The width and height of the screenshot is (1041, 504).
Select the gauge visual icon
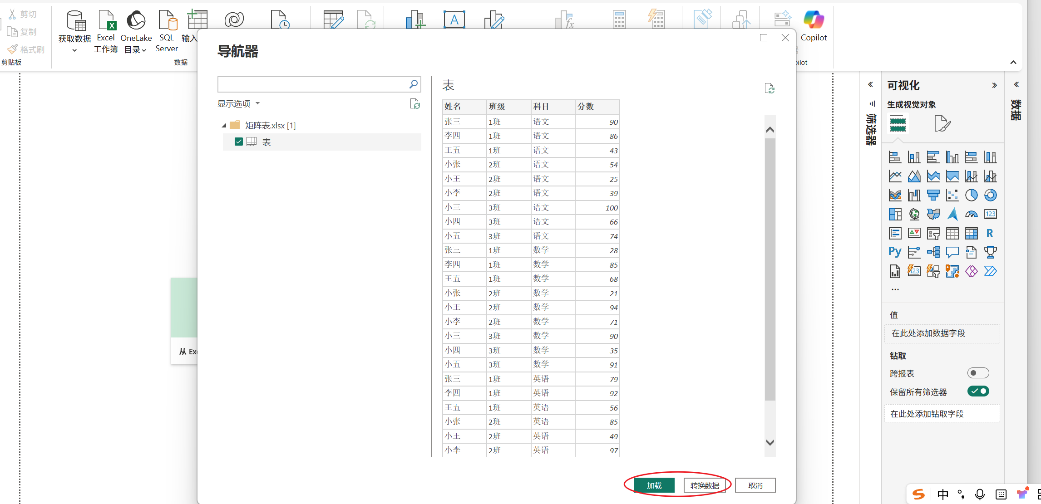pos(971,215)
